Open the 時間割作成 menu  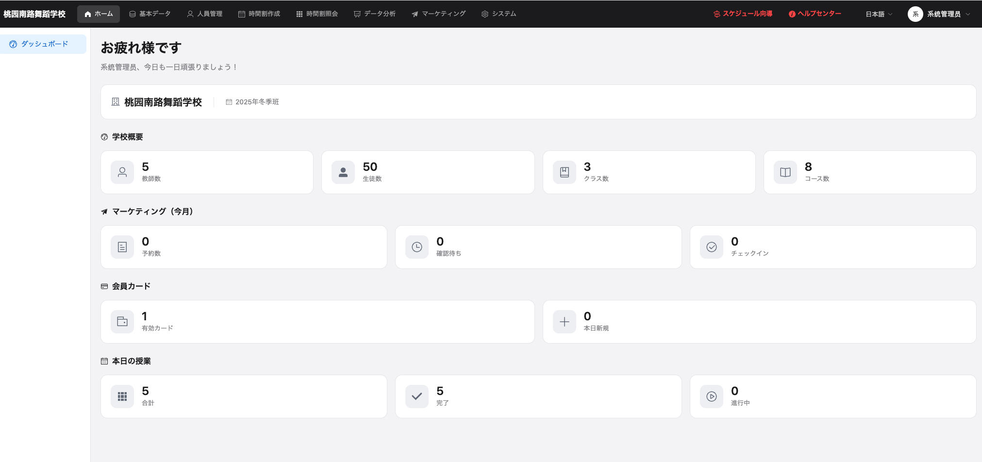click(x=259, y=14)
